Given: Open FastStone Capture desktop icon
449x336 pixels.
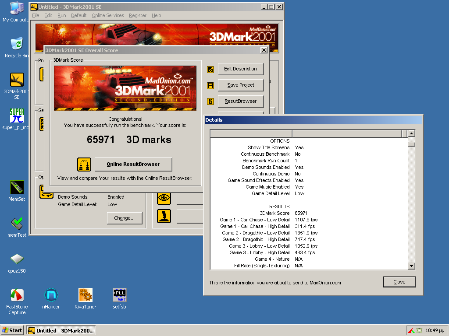Looking at the screenshot, I should tap(17, 295).
